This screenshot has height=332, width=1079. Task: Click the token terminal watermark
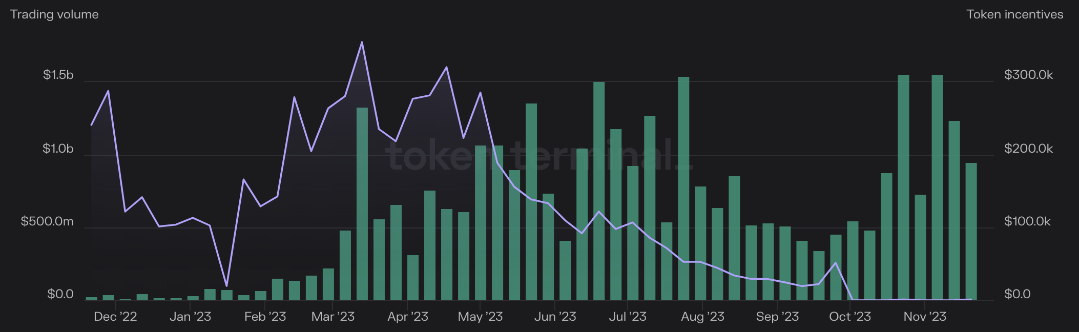(x=541, y=156)
